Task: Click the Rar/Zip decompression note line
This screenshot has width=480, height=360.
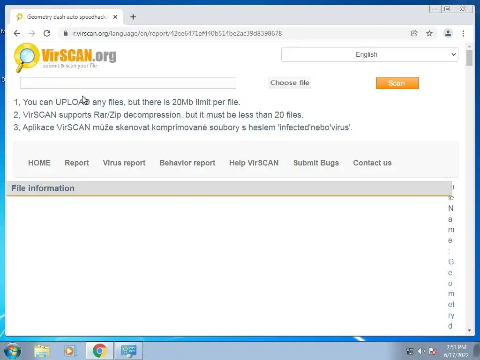Action: [158, 115]
